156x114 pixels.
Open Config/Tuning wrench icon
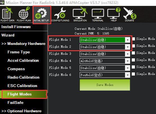60,15
